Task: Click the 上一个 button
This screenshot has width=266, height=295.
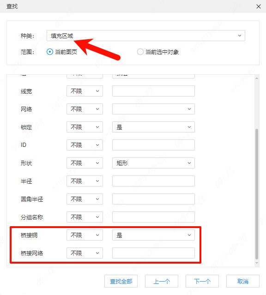Action: [162, 281]
